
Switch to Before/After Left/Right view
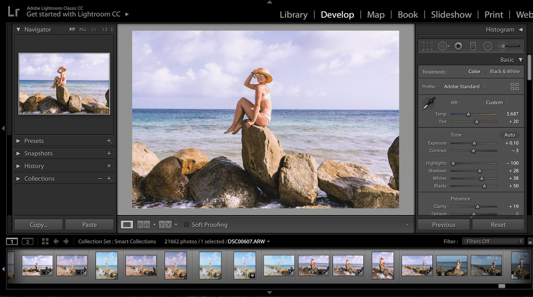tap(143, 224)
